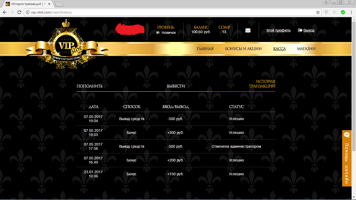Open a new browser tab
356x200 pixels.
(59, 4)
